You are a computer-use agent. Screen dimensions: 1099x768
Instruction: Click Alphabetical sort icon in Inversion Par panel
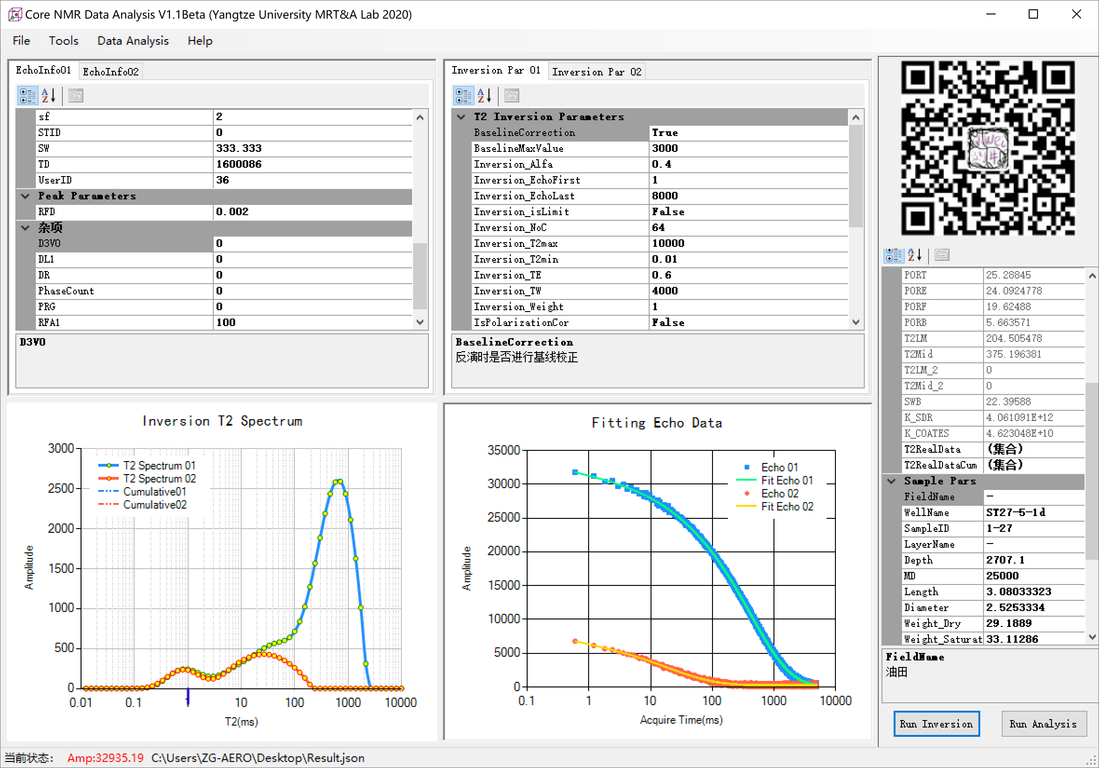484,96
